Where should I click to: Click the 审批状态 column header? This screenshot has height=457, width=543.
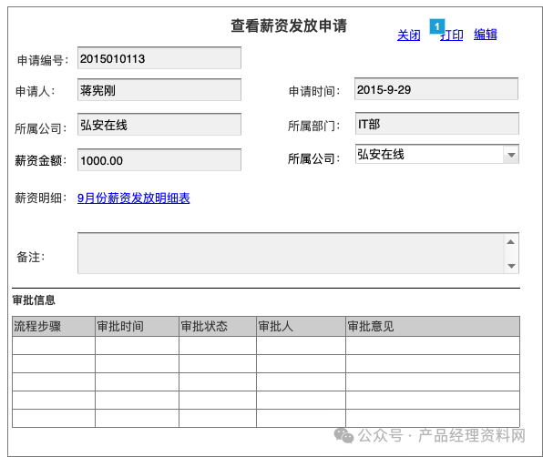point(218,326)
